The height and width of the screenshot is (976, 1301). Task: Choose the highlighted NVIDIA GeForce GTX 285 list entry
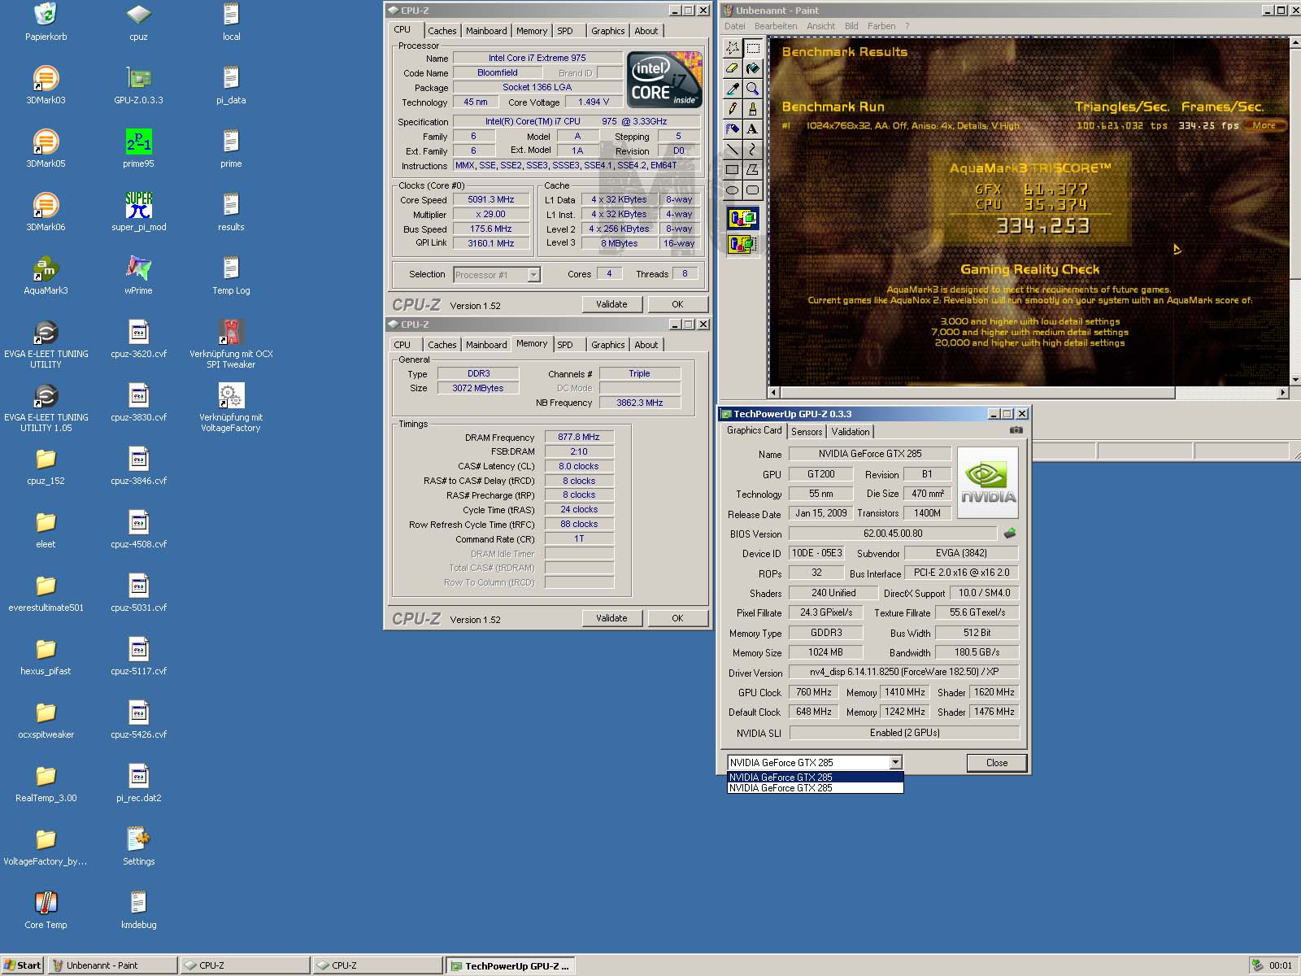[x=815, y=777]
